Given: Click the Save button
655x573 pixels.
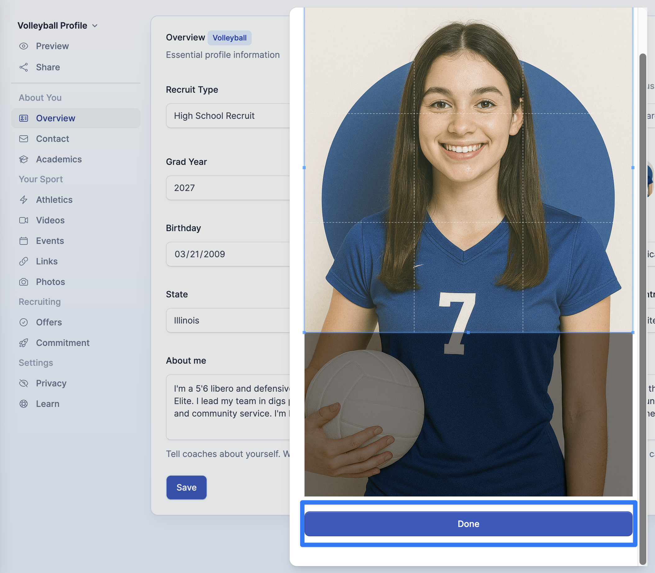Looking at the screenshot, I should point(186,487).
